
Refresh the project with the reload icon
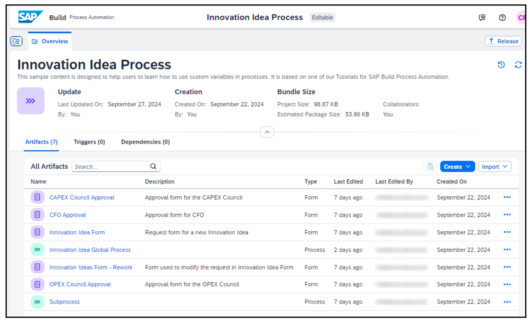click(518, 65)
